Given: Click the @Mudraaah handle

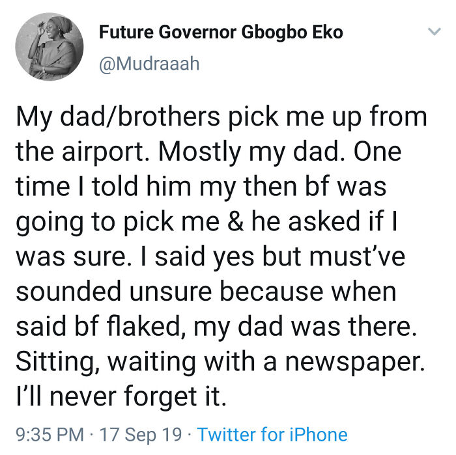Looking at the screenshot, I should click(x=149, y=63).
